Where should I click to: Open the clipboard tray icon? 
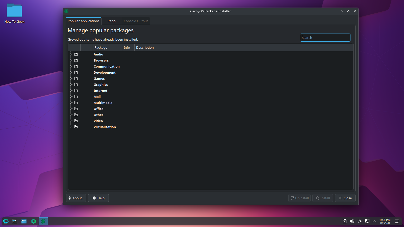pyautogui.click(x=345, y=221)
